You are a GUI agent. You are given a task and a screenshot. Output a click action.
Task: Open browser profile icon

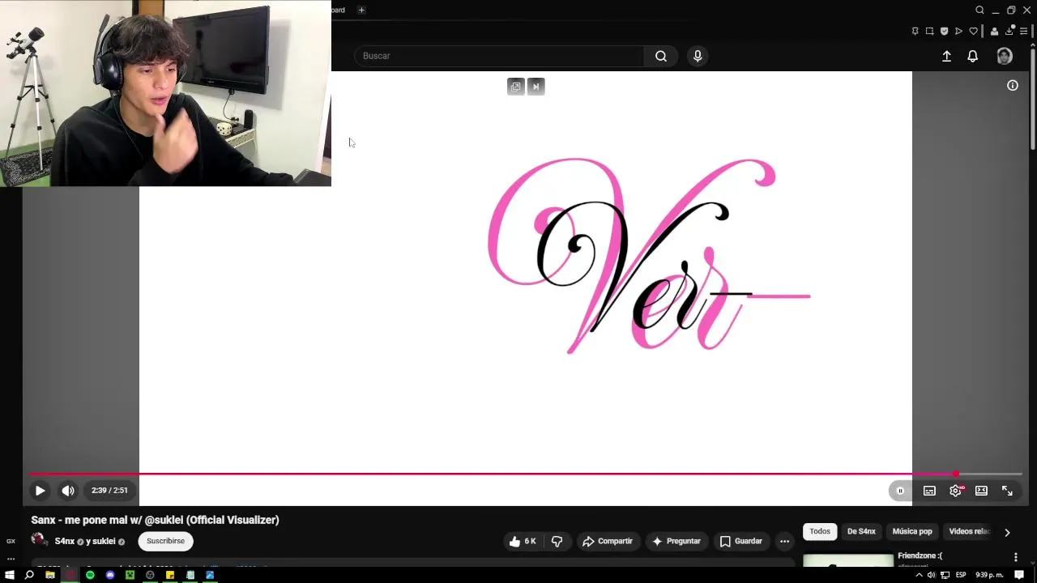click(995, 31)
